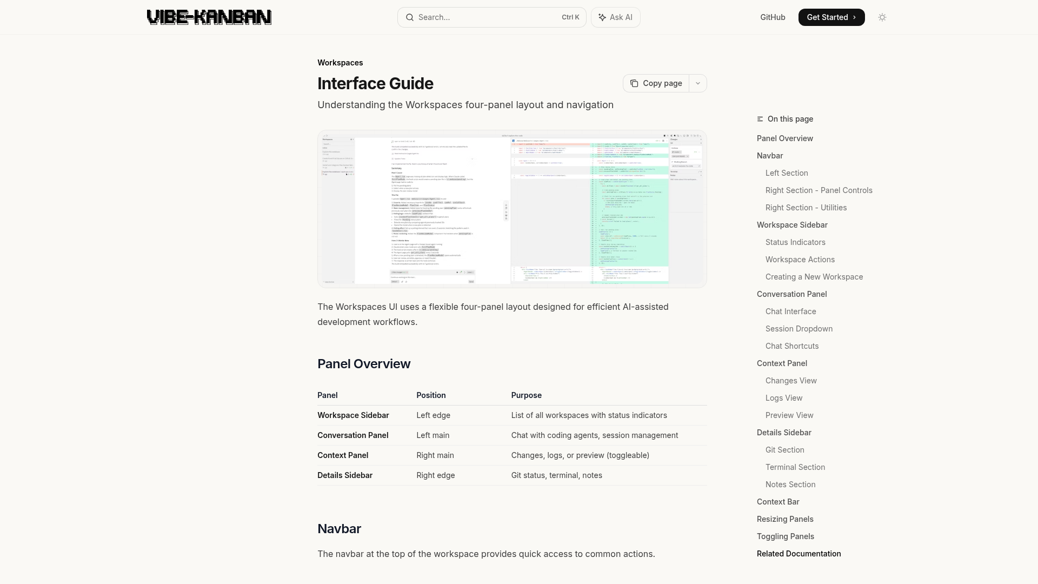This screenshot has width=1038, height=584.
Task: Jump to Navbar in page outline
Action: (770, 156)
